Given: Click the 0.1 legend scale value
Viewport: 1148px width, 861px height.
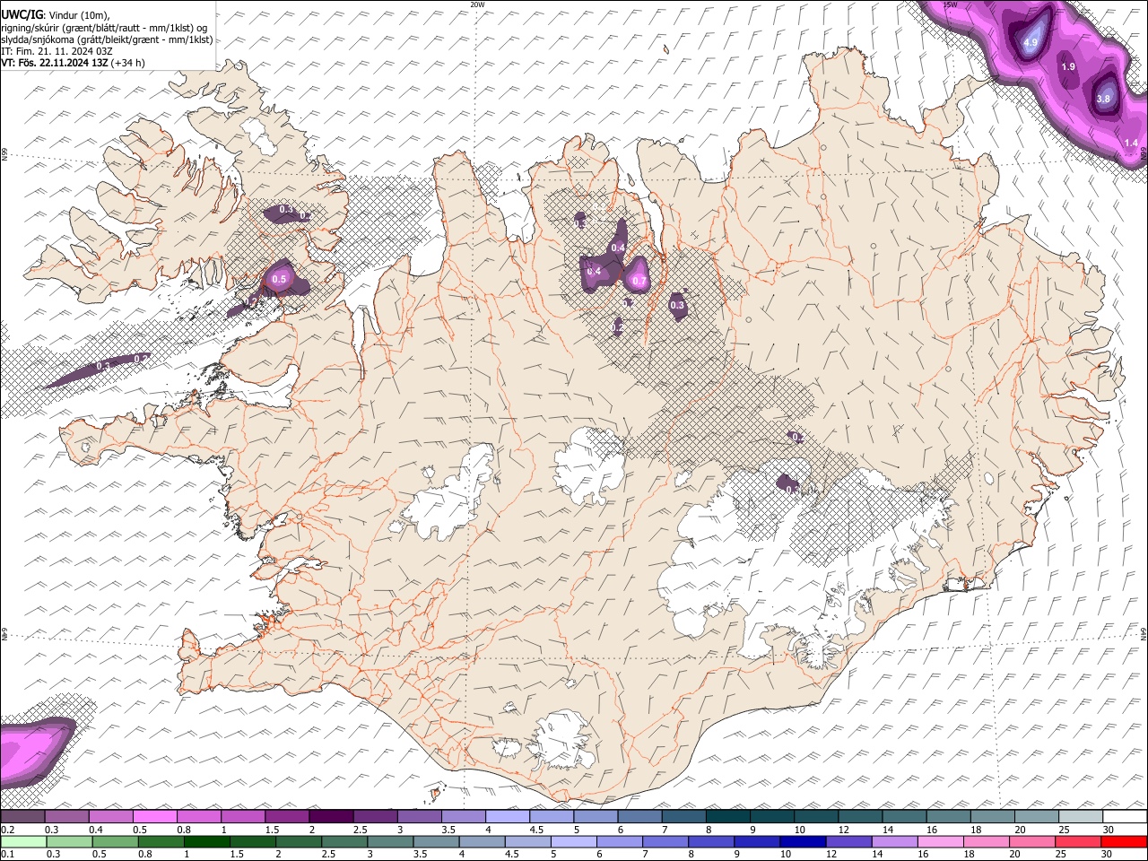Looking at the screenshot, I should click(7, 854).
